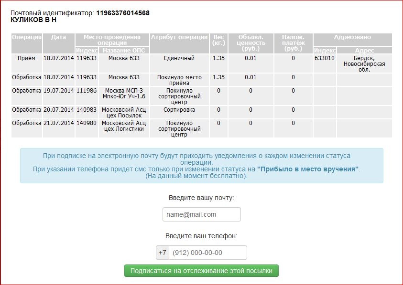Image resolution: width=403 pixels, height=285 pixels.
Task: Click the Адресовано column header
Action: [x=352, y=37]
